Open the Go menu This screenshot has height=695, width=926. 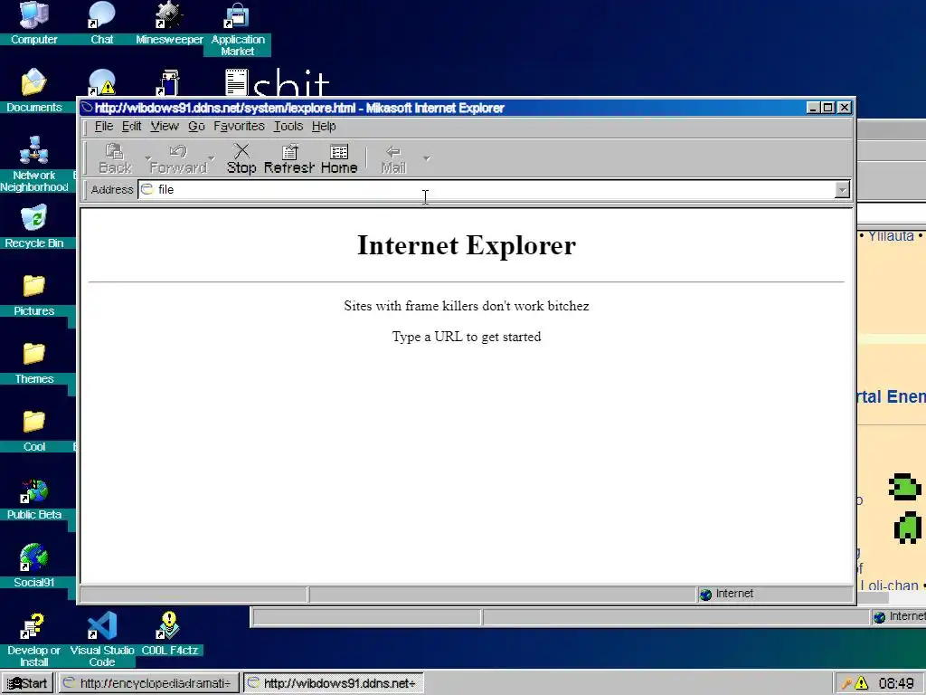click(196, 126)
